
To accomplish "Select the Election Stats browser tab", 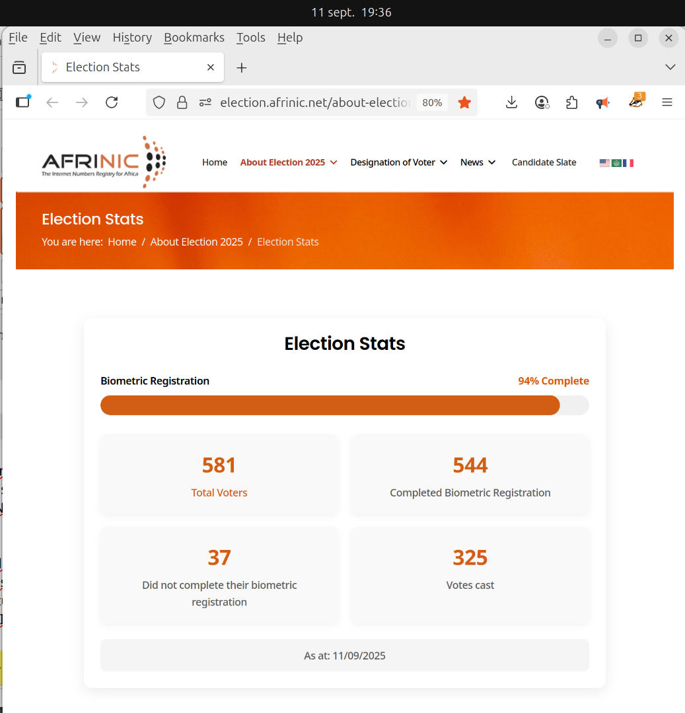I will coord(132,67).
